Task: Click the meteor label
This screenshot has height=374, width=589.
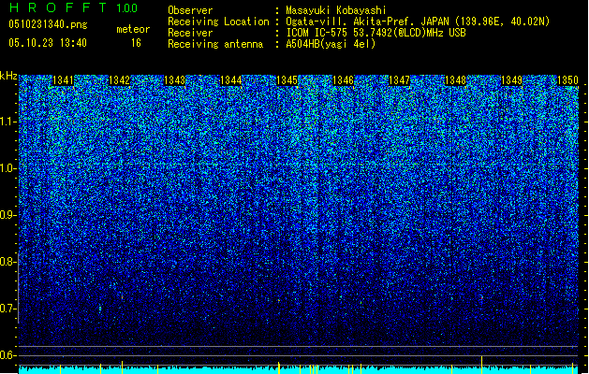Action: pyautogui.click(x=133, y=29)
